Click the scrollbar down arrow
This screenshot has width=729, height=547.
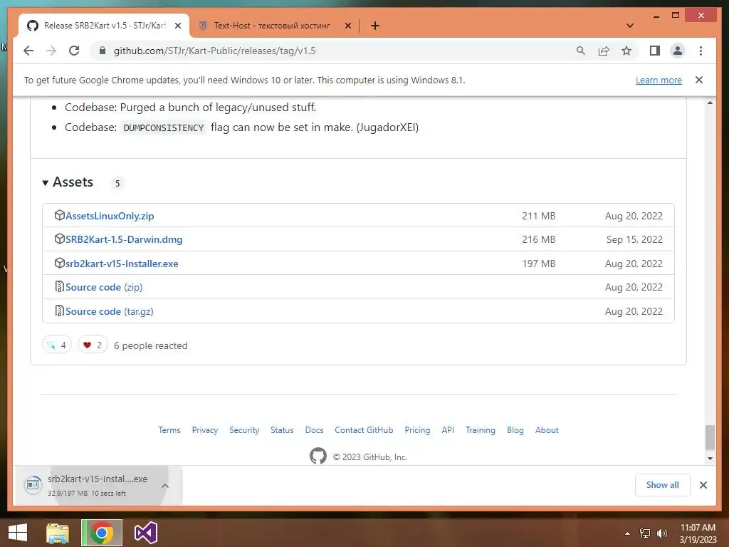pyautogui.click(x=710, y=458)
